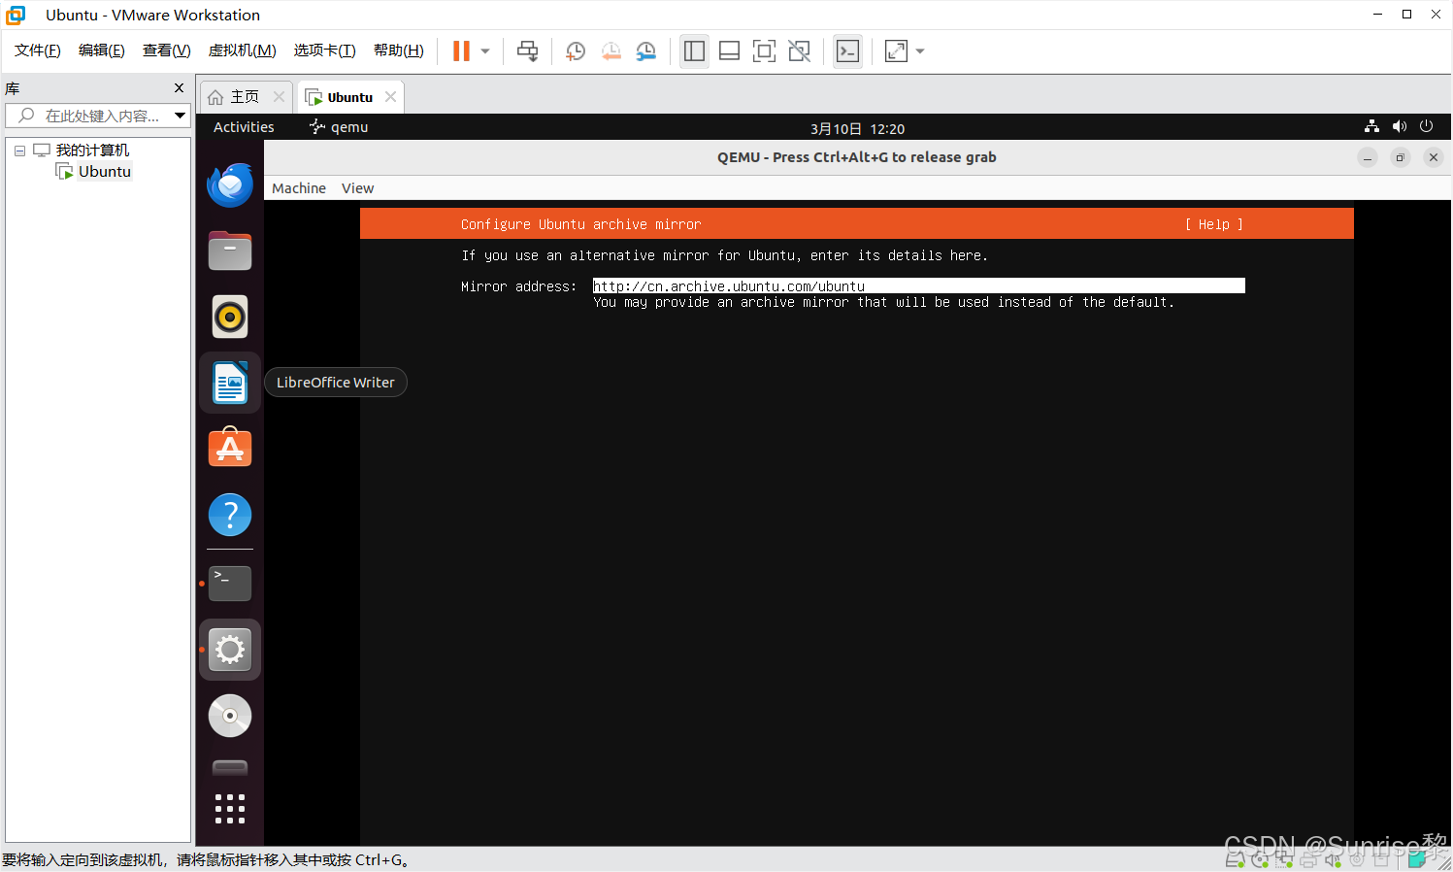Viewport: 1453px width, 872px height.
Task: Show Applications grid at dock bottom
Action: pos(230,809)
